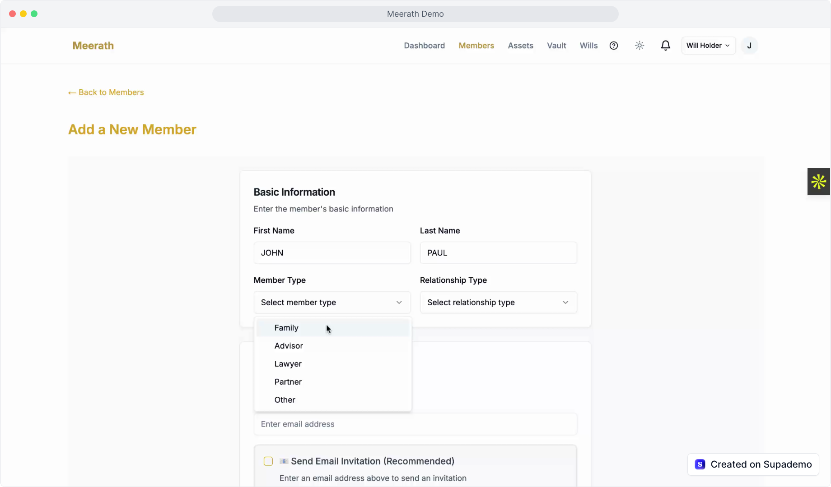
Task: Open the help question mark icon
Action: coord(613,46)
